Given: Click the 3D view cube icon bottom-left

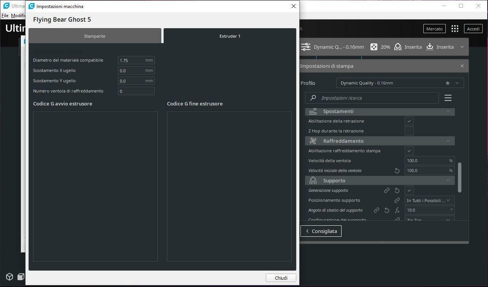Looking at the screenshot, I should click(10, 277).
